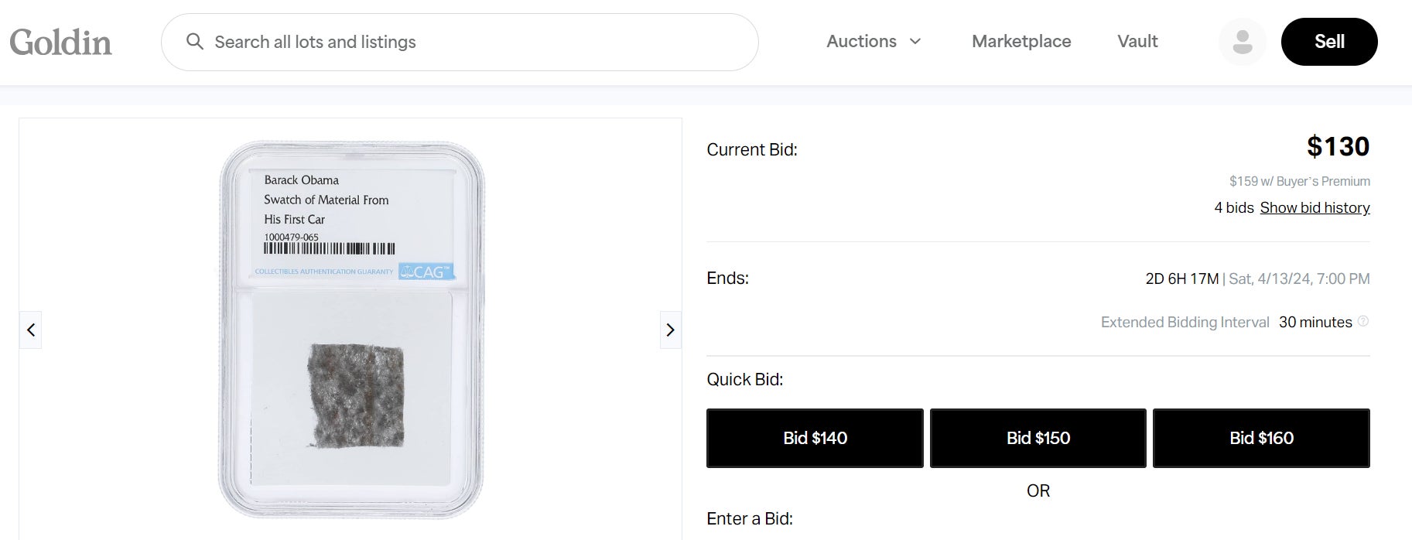Place quick bid of $160

[x=1261, y=438]
